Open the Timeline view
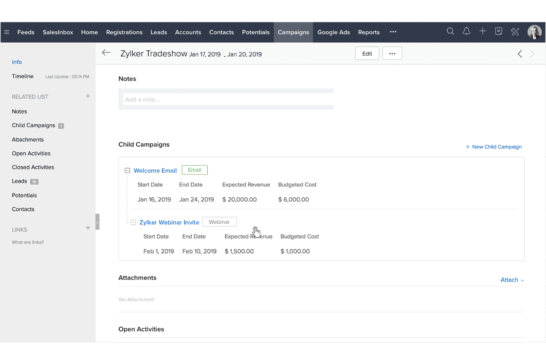546x364 pixels. pyautogui.click(x=23, y=76)
